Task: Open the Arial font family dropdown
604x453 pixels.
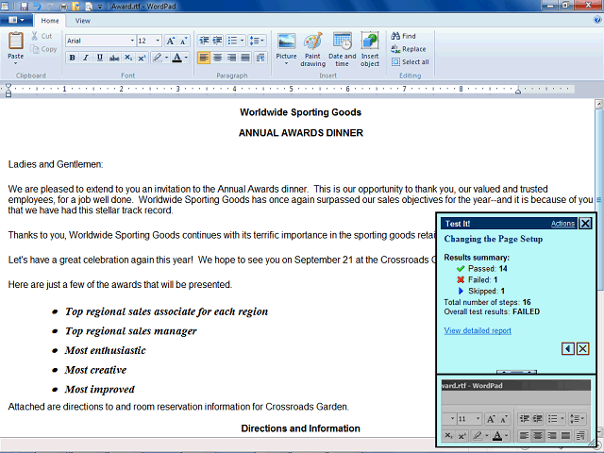Action: pyautogui.click(x=132, y=41)
